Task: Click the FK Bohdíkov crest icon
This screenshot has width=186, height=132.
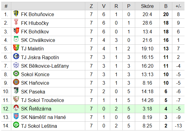Action: tap(16, 31)
